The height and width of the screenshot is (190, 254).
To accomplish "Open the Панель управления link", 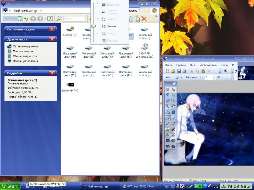I will click(x=25, y=61).
